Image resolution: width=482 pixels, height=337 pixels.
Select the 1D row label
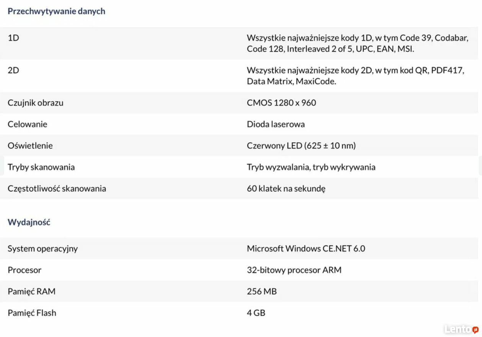(x=13, y=38)
